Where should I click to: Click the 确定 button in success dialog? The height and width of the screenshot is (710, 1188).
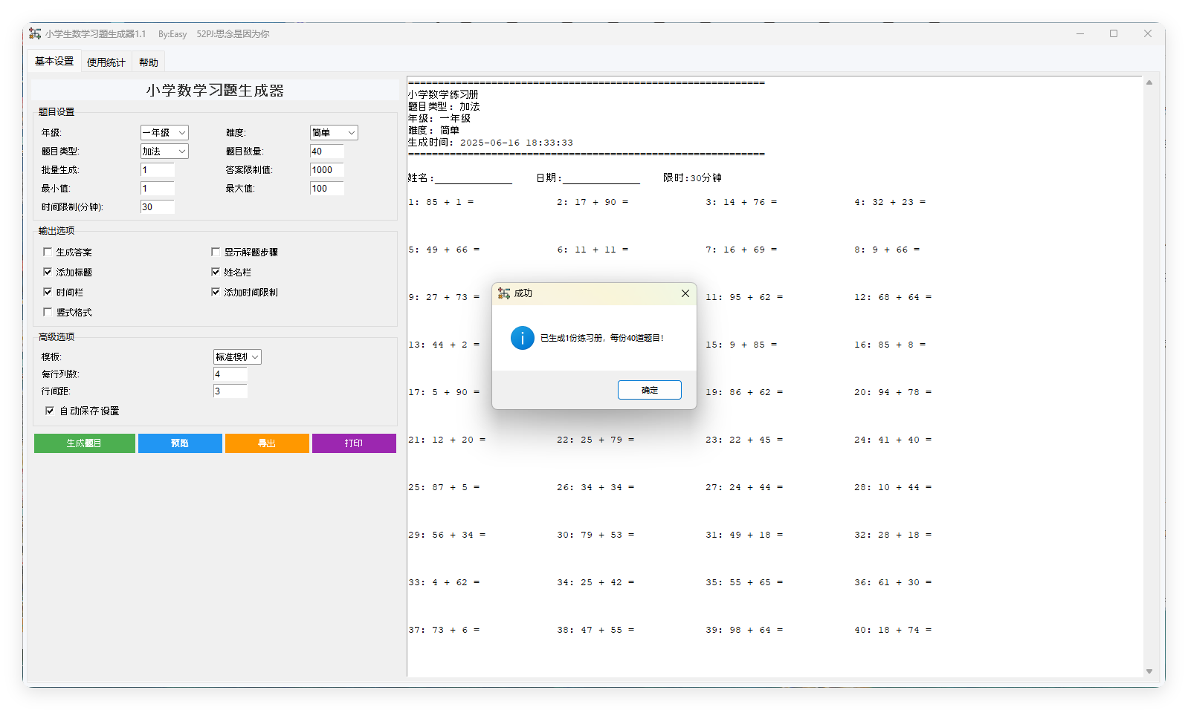click(649, 390)
